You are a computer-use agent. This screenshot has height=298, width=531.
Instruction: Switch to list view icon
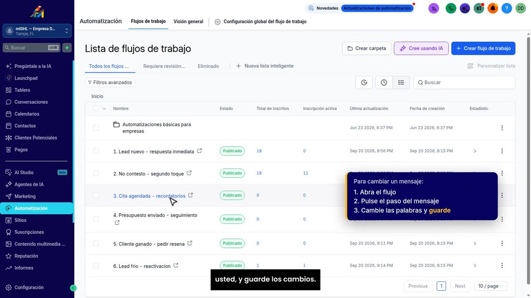pos(401,82)
